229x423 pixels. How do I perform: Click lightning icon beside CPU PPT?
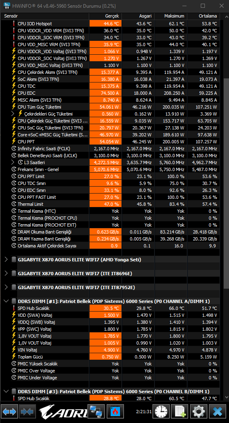(14, 141)
